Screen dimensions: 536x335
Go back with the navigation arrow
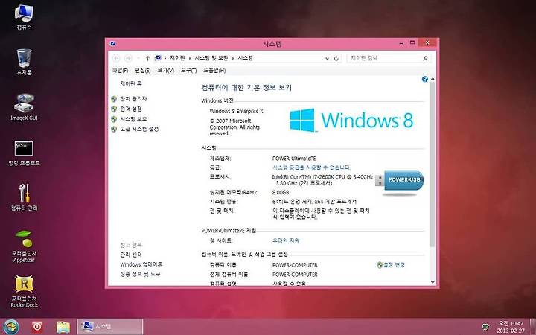tap(116, 59)
